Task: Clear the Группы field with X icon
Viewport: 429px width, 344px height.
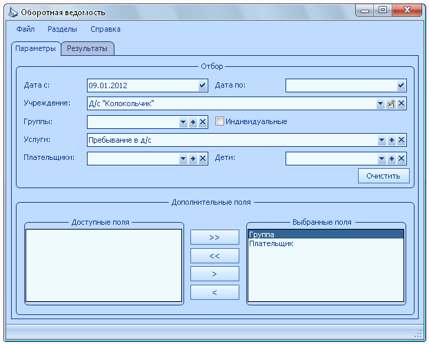Action: tap(203, 122)
